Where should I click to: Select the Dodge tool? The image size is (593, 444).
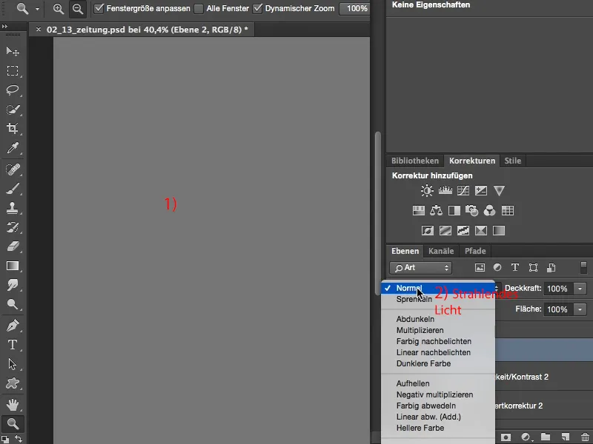(13, 304)
